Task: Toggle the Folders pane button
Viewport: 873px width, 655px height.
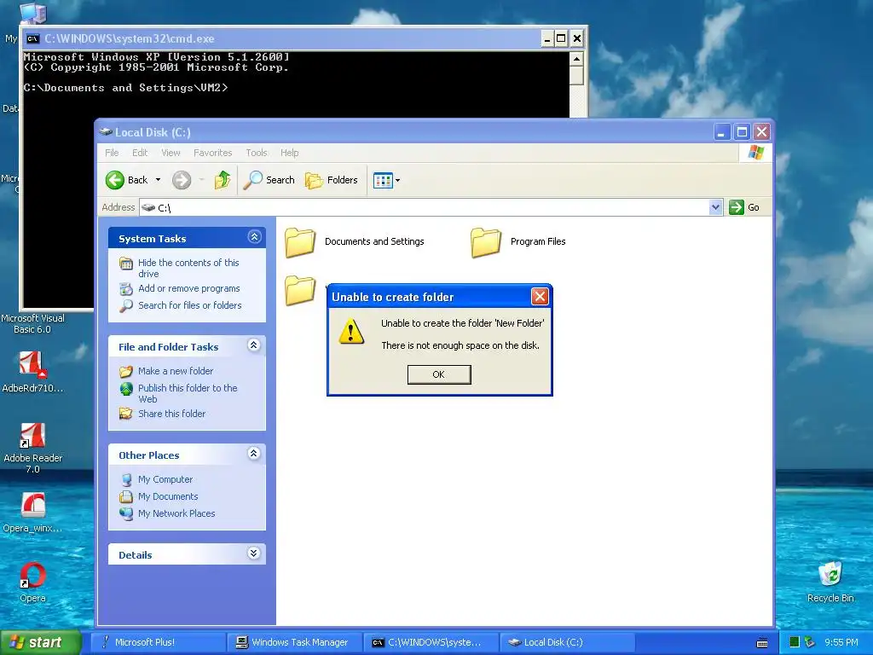Action: 332,180
